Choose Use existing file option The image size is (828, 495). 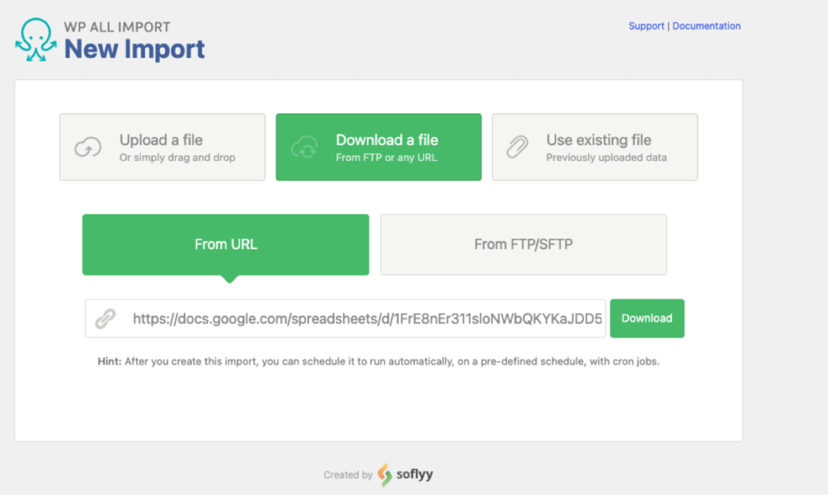594,147
